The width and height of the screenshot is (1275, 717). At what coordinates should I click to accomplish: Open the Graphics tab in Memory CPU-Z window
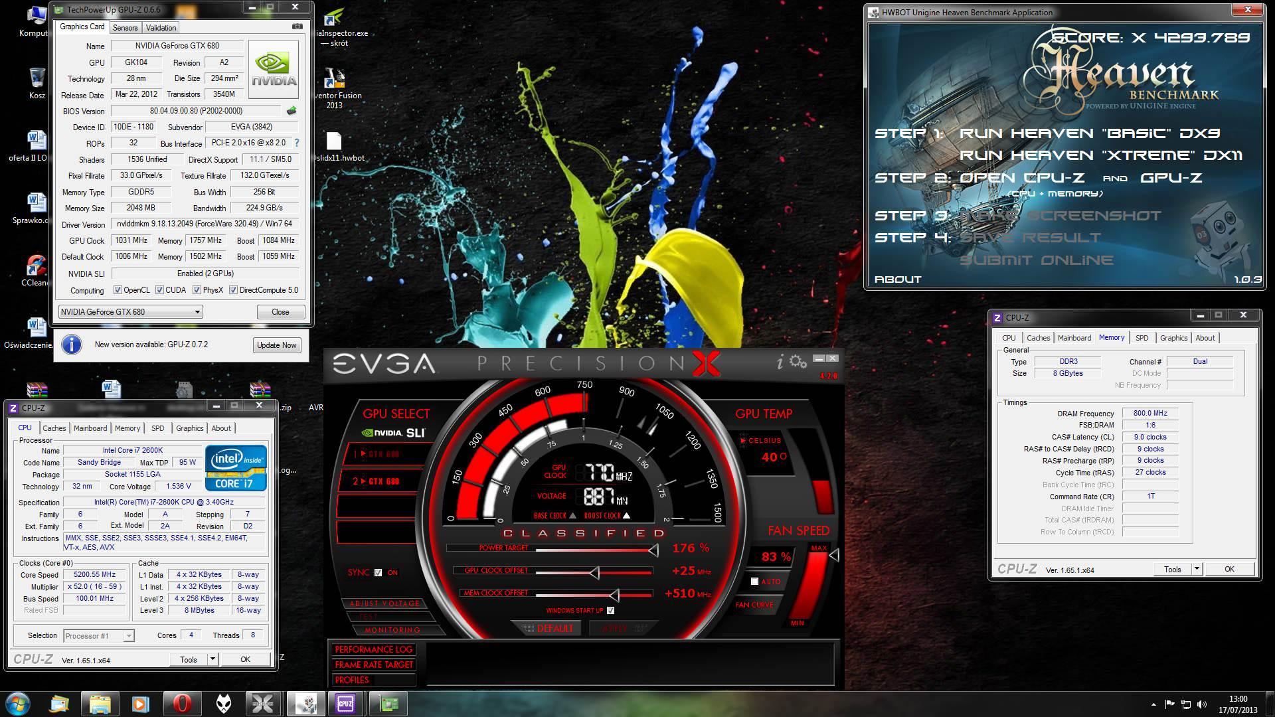tap(1173, 338)
